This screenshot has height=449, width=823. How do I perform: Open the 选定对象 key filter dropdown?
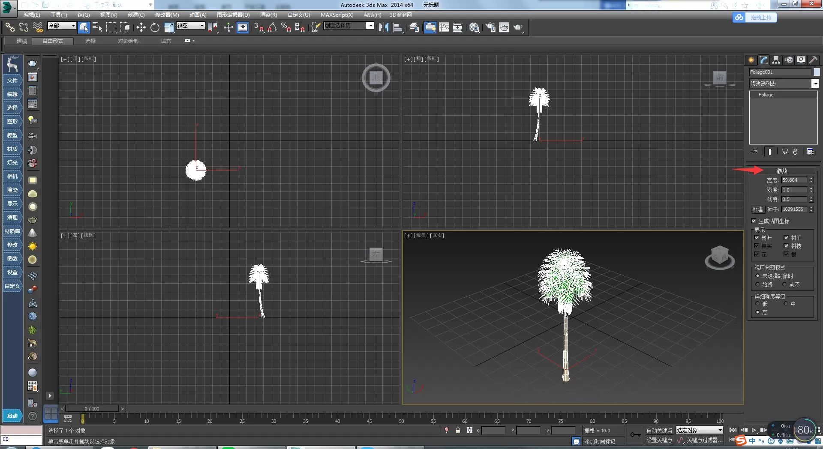700,430
